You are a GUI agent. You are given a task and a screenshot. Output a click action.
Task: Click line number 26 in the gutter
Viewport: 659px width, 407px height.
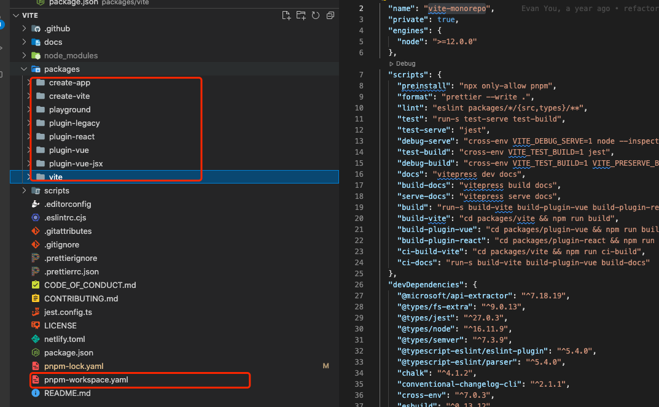[359, 285]
